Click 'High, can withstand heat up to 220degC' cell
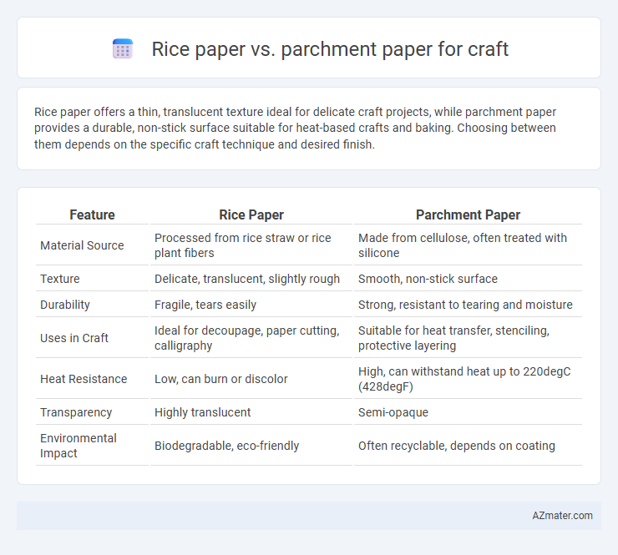Screen dimensions: 618x555 464,379
